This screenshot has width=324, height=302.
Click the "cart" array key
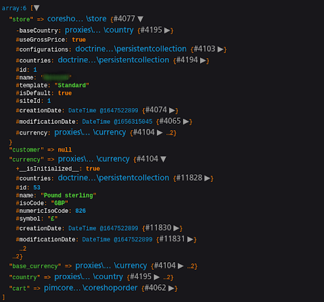coord(20,288)
